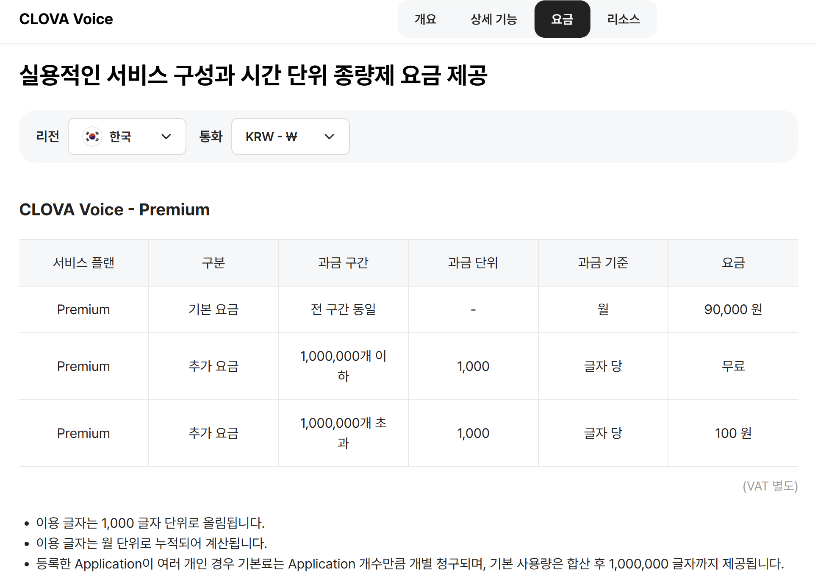
Task: Click the 서비스 플랜 column header
Action: 83,263
